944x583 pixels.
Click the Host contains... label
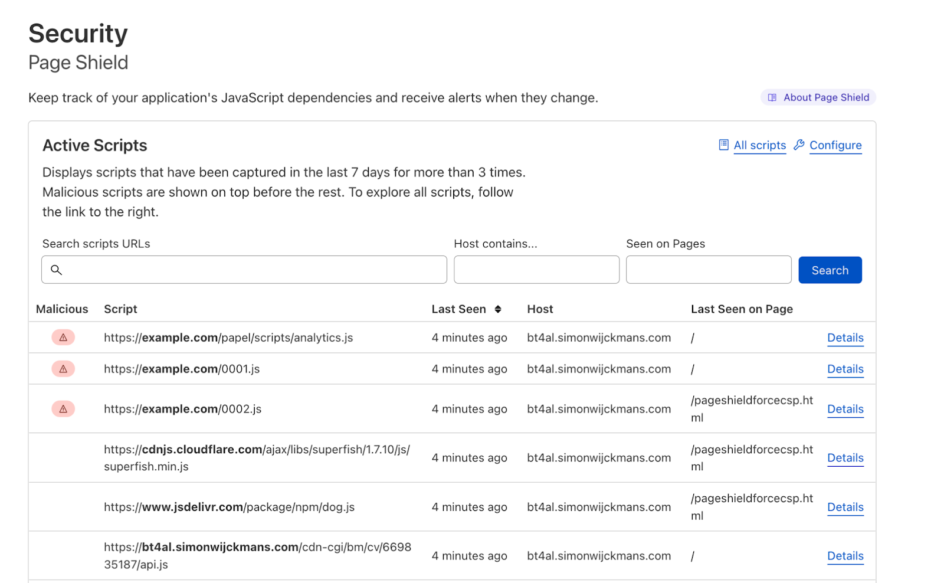(496, 244)
